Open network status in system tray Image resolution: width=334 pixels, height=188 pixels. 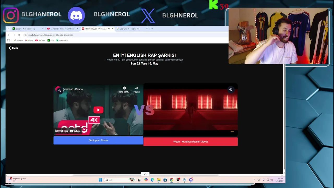268,180
